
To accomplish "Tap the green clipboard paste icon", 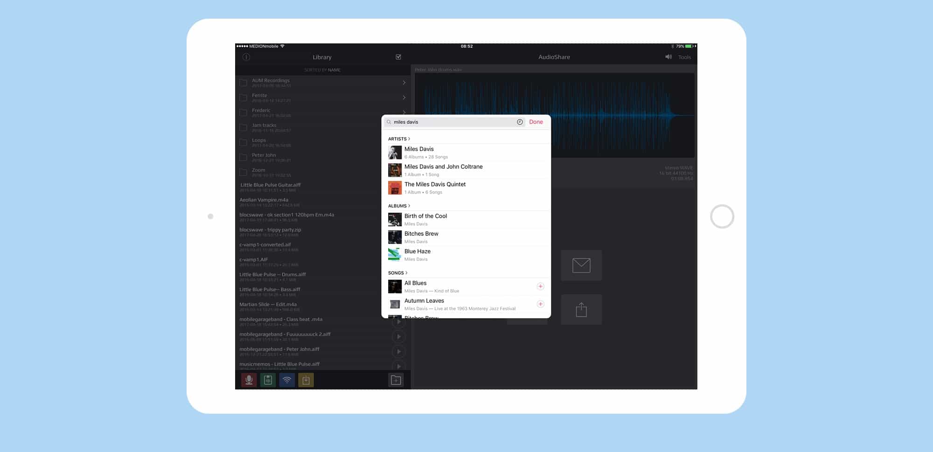I will (268, 380).
